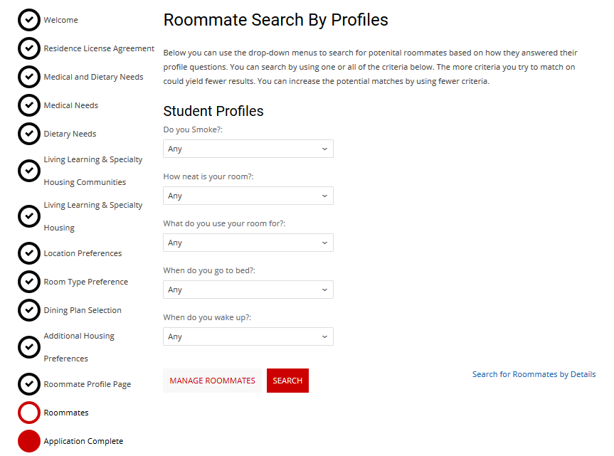
Task: Click the solid red Application Complete circle
Action: click(x=29, y=441)
